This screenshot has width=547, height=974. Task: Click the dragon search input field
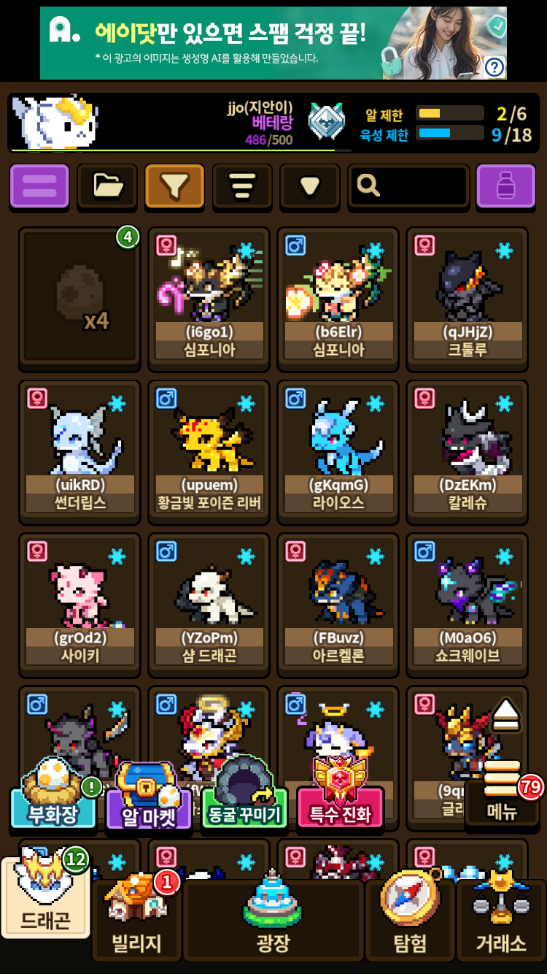click(x=408, y=186)
